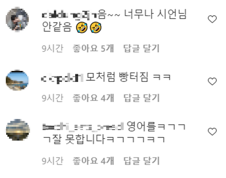Image resolution: width=226 pixels, height=178 pixels.
Task: View 좋아요 4개 under 모처럼 빵터짐 comment
Action: (93, 98)
